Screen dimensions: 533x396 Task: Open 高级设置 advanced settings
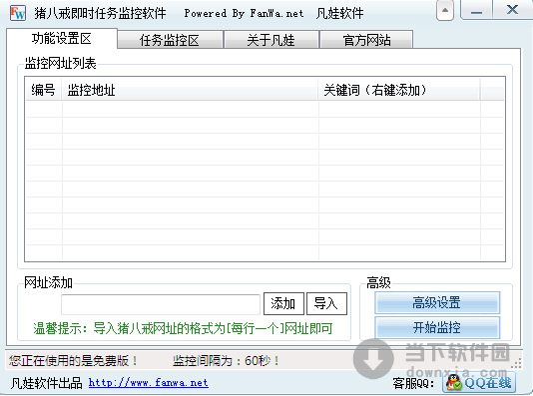pyautogui.click(x=437, y=302)
